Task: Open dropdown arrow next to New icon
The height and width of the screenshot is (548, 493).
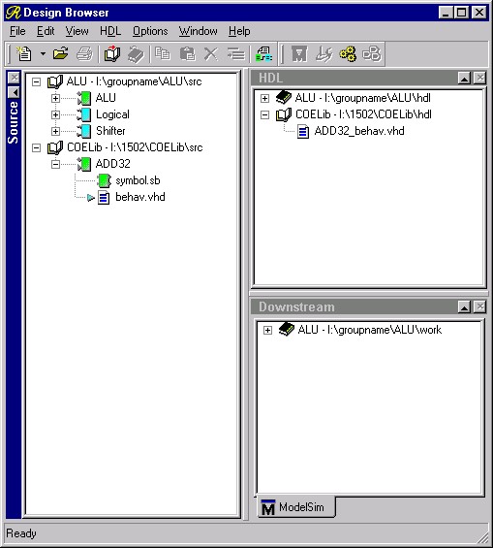Action: pos(43,54)
